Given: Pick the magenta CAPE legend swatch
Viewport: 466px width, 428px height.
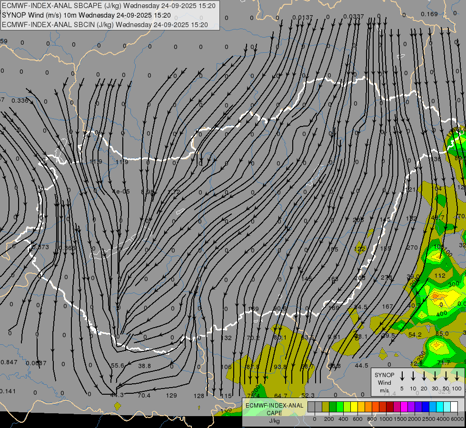Looking at the screenshot, I should (404, 407).
